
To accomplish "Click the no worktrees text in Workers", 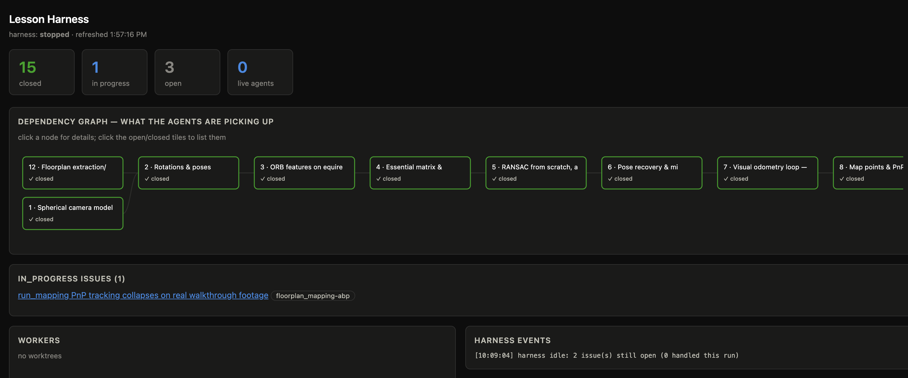I will [x=40, y=356].
